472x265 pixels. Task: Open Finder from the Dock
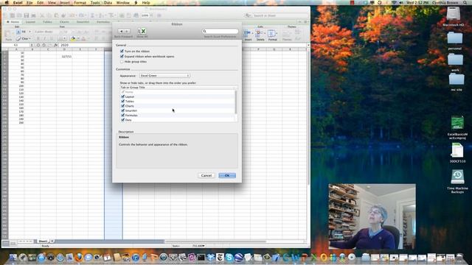pos(13,257)
